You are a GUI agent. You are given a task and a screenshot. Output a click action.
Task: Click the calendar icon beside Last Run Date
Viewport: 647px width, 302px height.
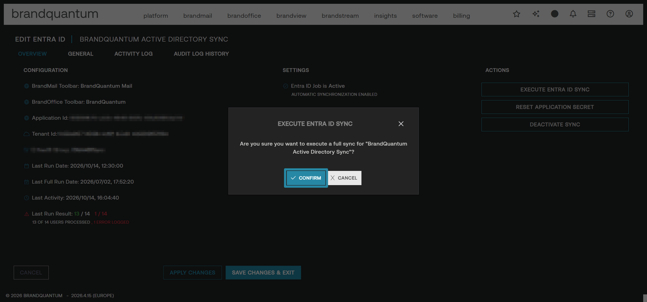26,166
